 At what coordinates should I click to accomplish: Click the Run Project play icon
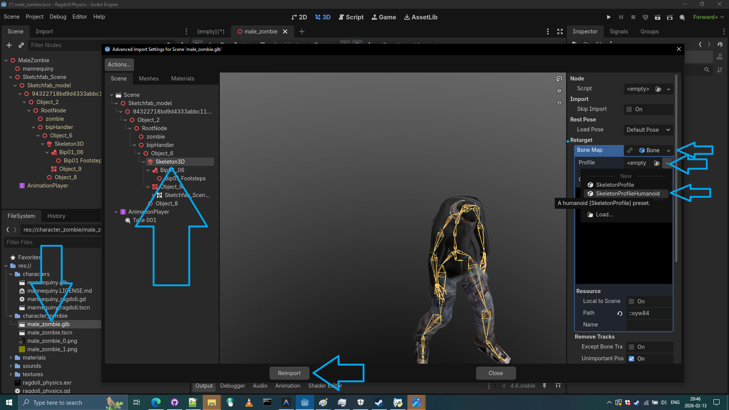click(609, 17)
